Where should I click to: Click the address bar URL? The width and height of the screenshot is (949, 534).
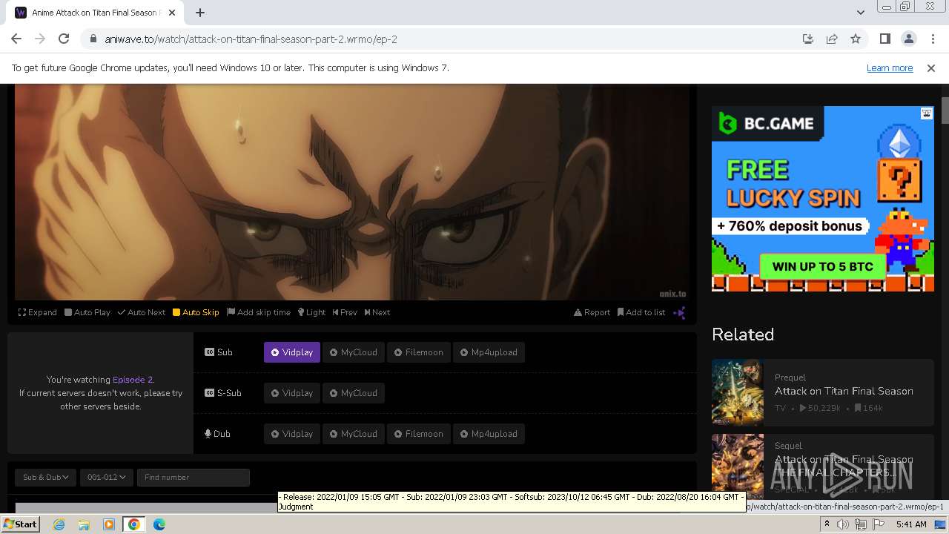pyautogui.click(x=251, y=39)
